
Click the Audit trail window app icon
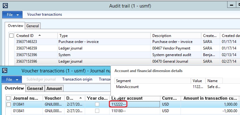click(5, 6)
